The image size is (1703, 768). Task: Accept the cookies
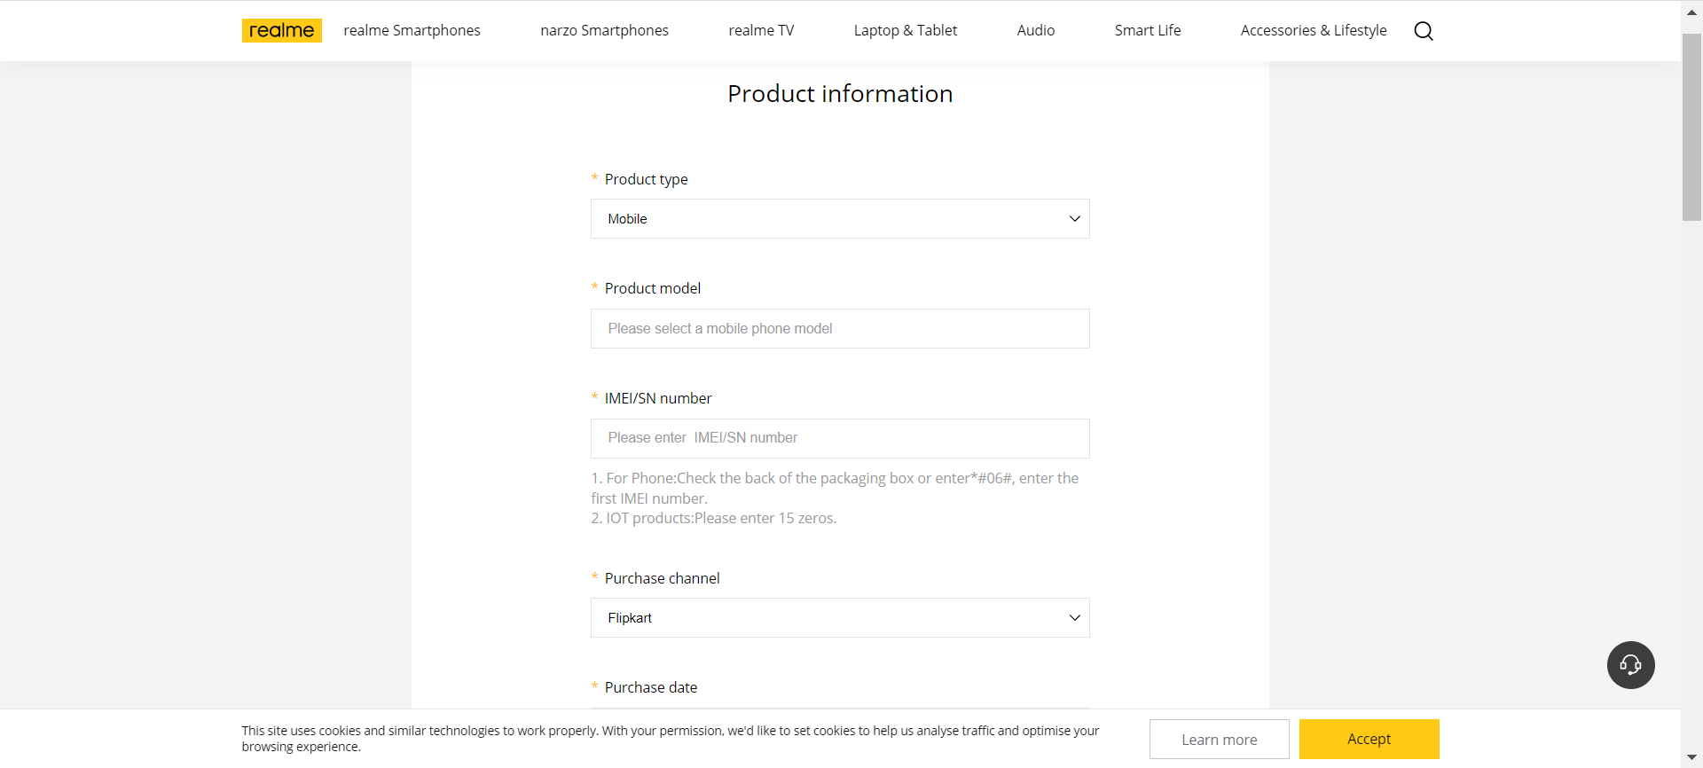[1369, 739]
